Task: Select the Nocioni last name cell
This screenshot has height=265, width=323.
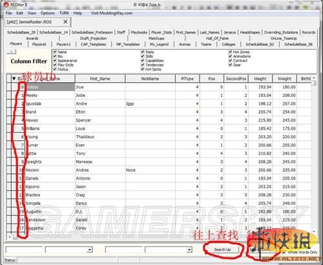Action: 50,170
